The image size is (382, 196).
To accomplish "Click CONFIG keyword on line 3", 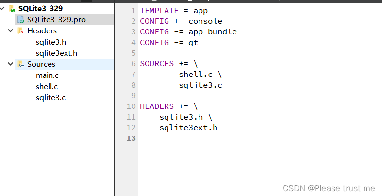I will (x=154, y=32).
